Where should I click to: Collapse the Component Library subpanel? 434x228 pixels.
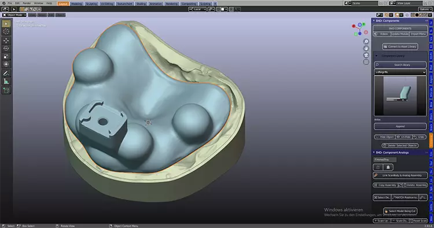click(x=377, y=56)
